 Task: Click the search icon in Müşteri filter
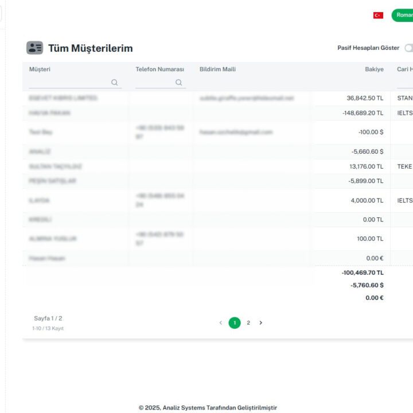[115, 83]
